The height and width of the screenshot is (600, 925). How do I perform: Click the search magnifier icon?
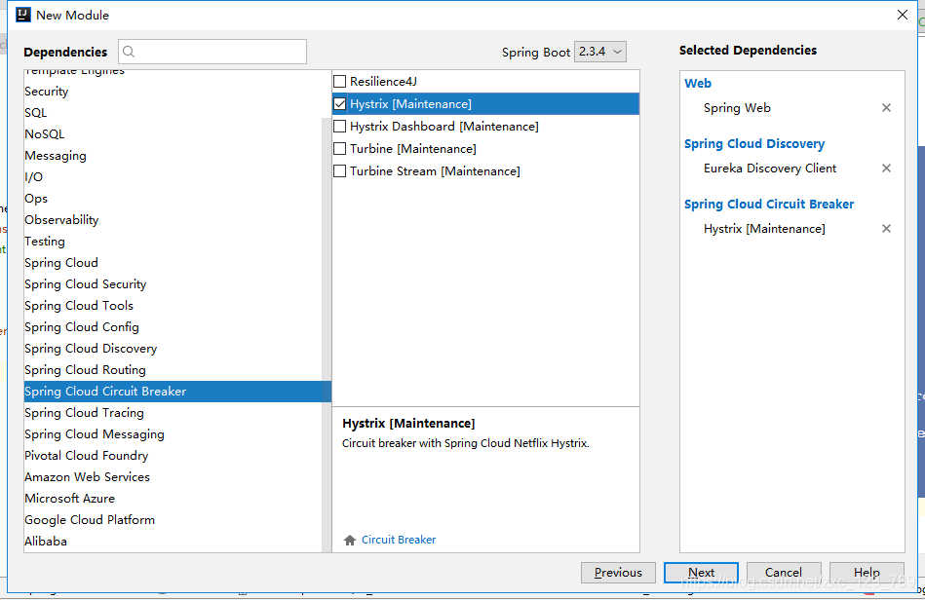129,52
